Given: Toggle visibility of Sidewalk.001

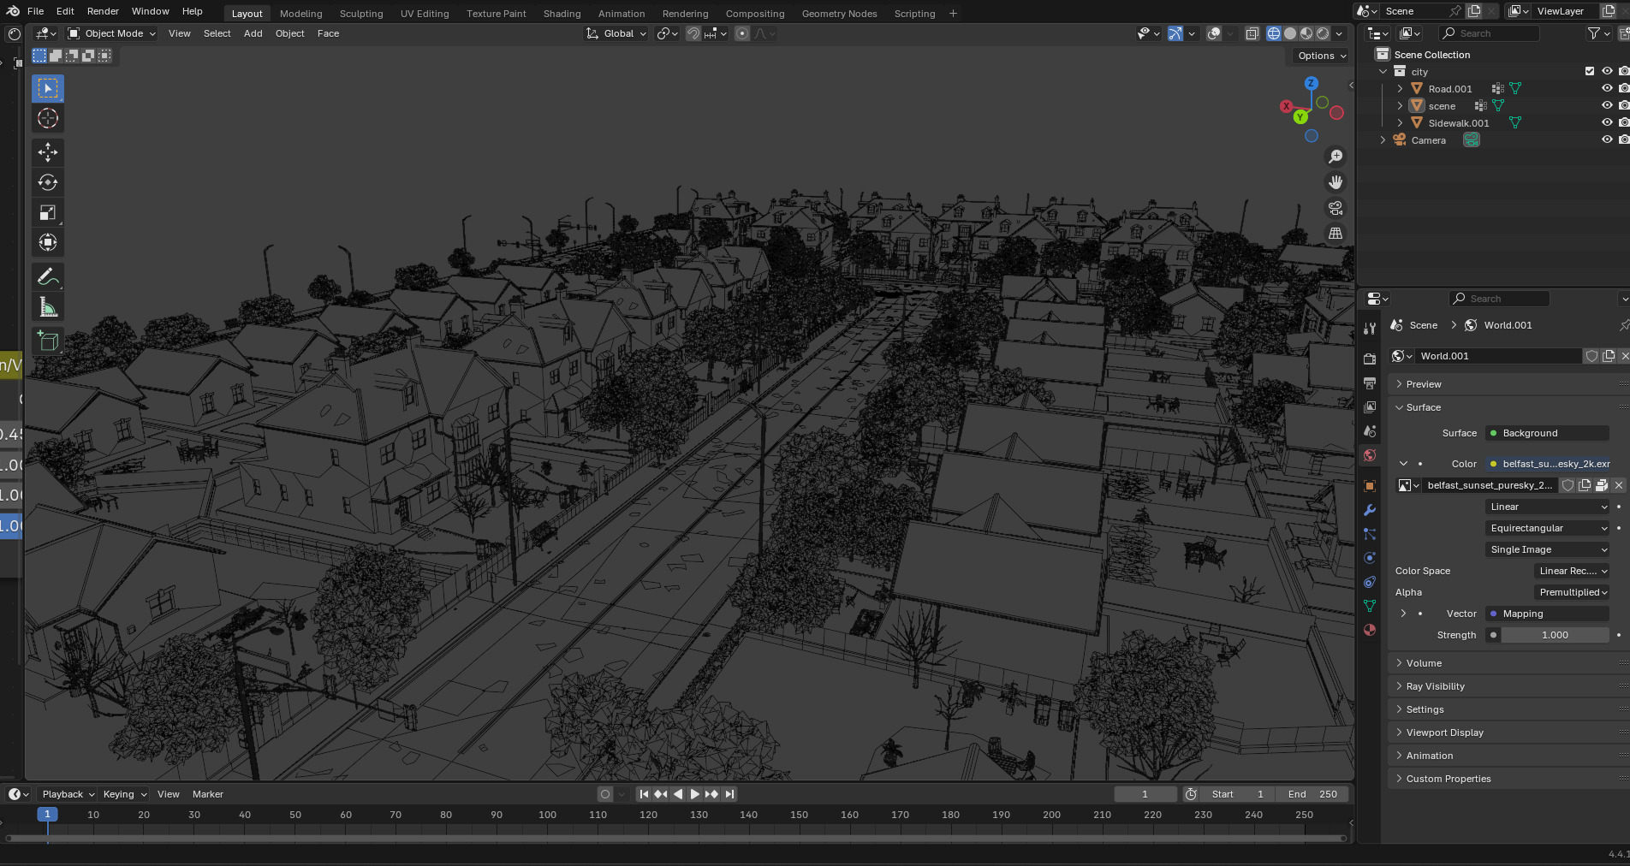Looking at the screenshot, I should [1607, 122].
